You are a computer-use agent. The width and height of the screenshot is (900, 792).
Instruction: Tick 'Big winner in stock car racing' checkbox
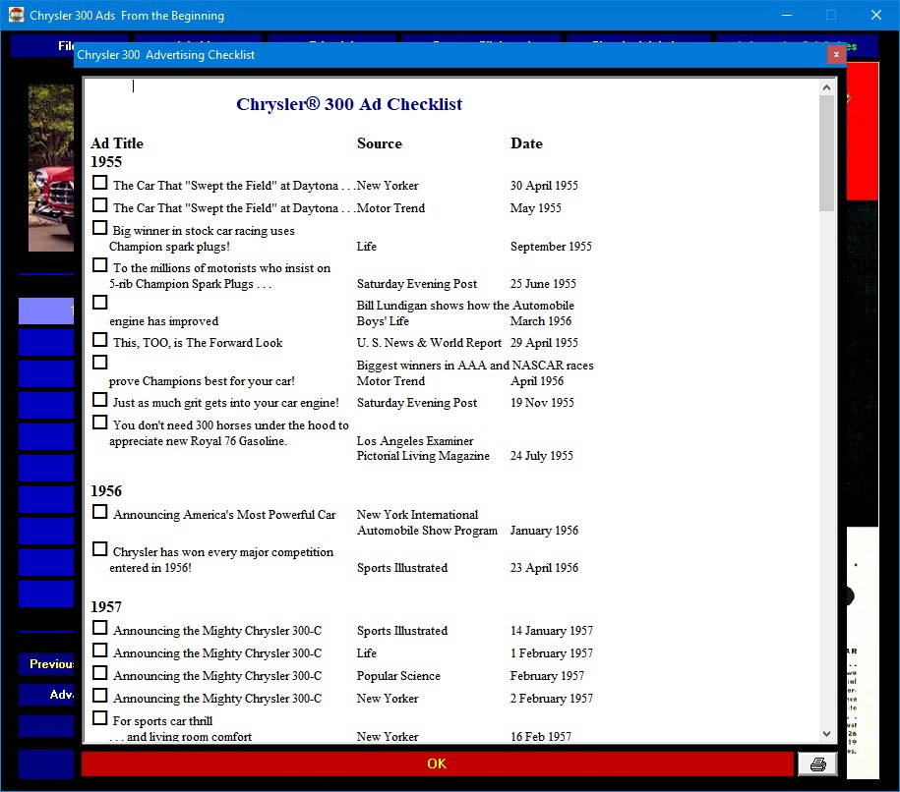100,228
